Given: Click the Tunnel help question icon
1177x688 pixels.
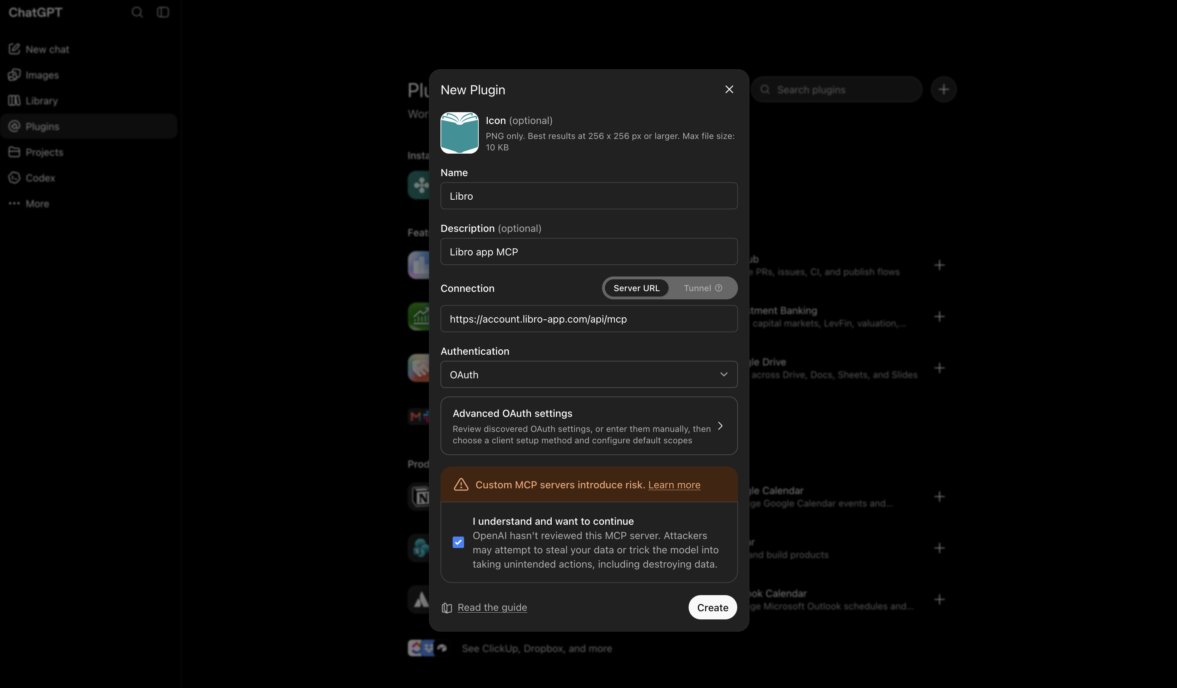Looking at the screenshot, I should [719, 288].
